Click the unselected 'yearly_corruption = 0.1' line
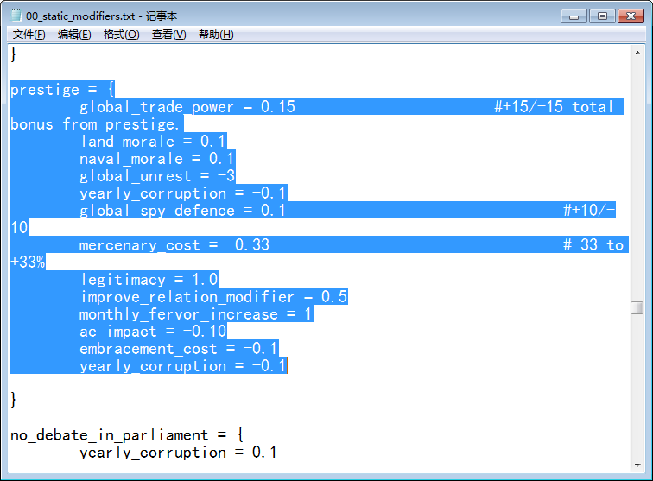The height and width of the screenshot is (481, 653). pos(178,453)
